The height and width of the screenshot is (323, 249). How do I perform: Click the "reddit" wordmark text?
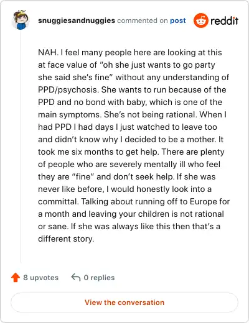tap(224, 20)
